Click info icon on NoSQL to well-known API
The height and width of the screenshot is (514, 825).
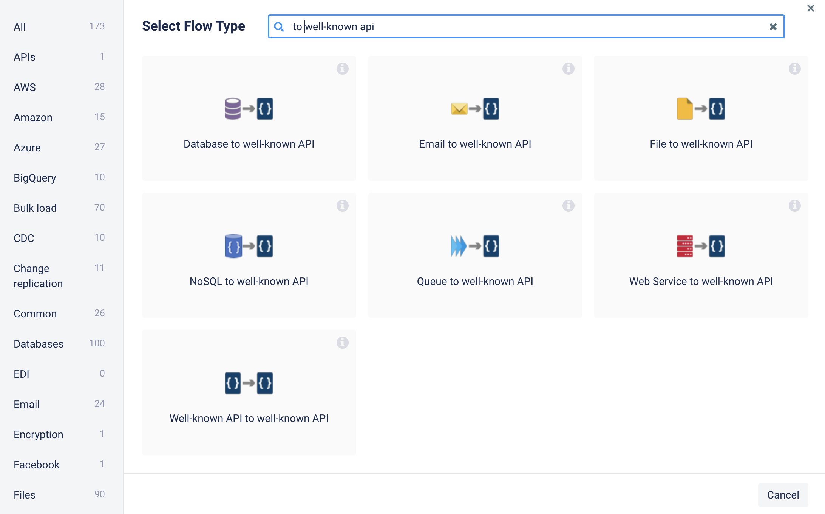coord(342,206)
